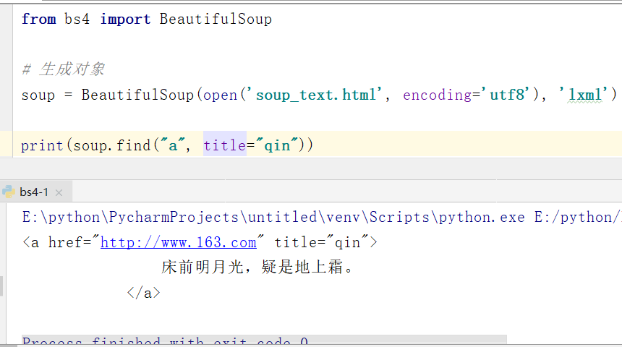The height and width of the screenshot is (347, 622).
Task: Open the http://www.163.com link in console
Action: click(x=179, y=242)
